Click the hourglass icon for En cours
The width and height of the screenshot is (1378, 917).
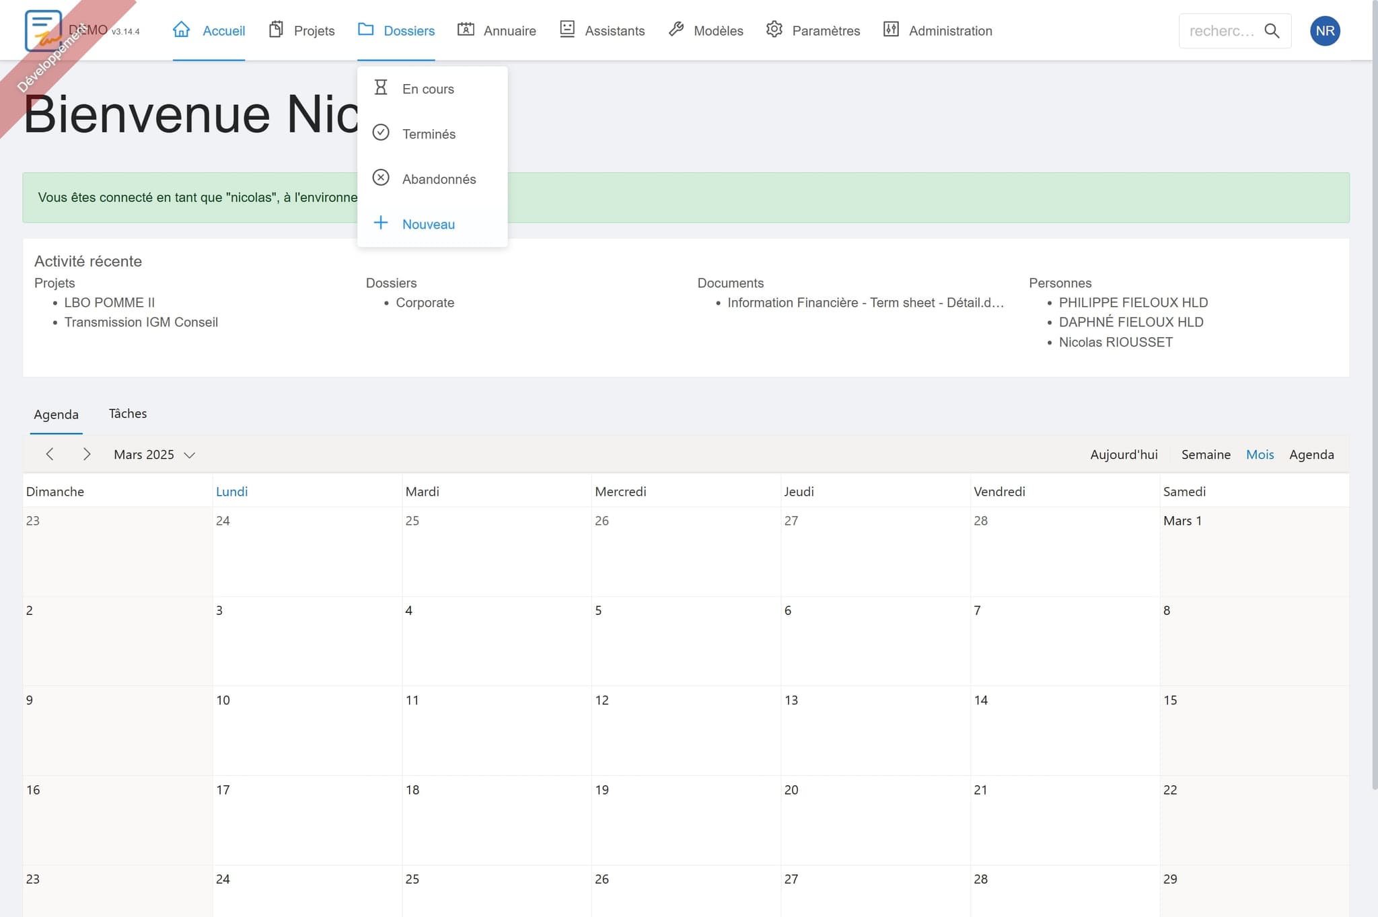[381, 87]
